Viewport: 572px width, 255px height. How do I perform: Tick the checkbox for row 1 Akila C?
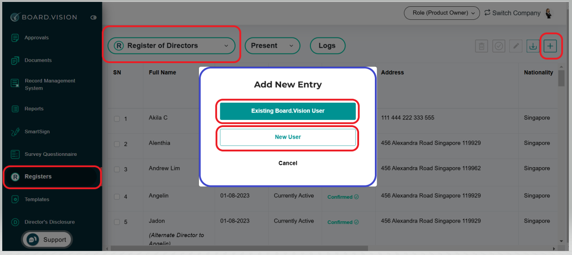pos(117,118)
